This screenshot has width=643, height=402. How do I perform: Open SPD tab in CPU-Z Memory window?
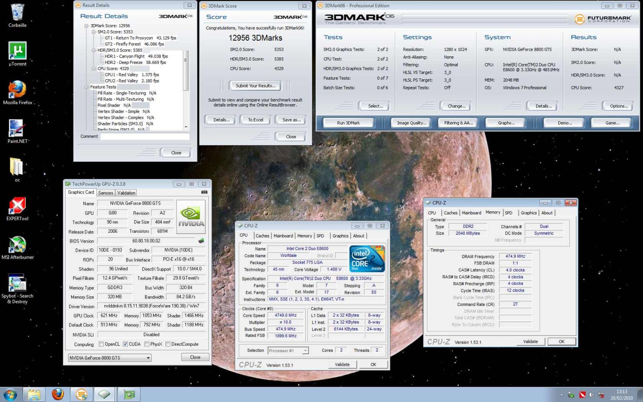[509, 213]
